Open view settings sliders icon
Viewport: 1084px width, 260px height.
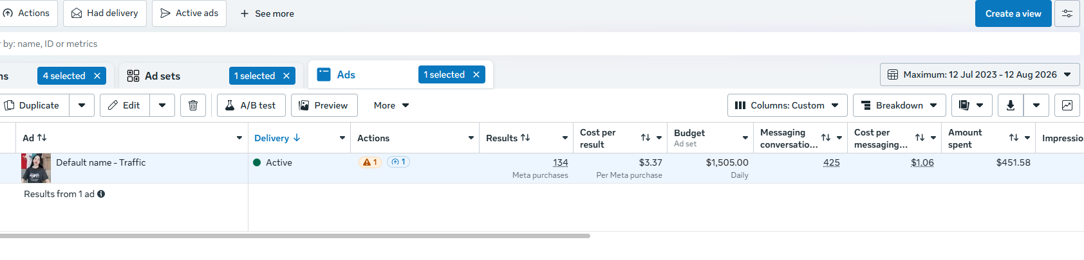[1067, 13]
